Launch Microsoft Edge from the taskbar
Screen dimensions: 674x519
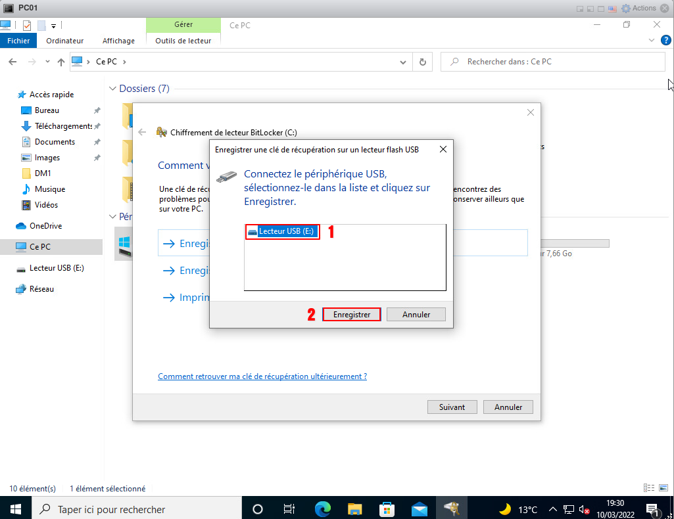click(x=322, y=509)
